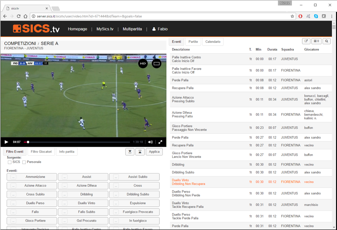
Task: Switch to the Calendario tab
Action: coord(213,41)
